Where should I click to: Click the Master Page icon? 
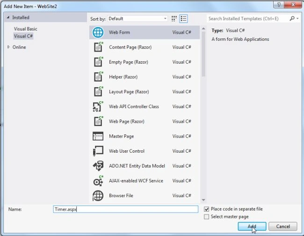click(98, 136)
